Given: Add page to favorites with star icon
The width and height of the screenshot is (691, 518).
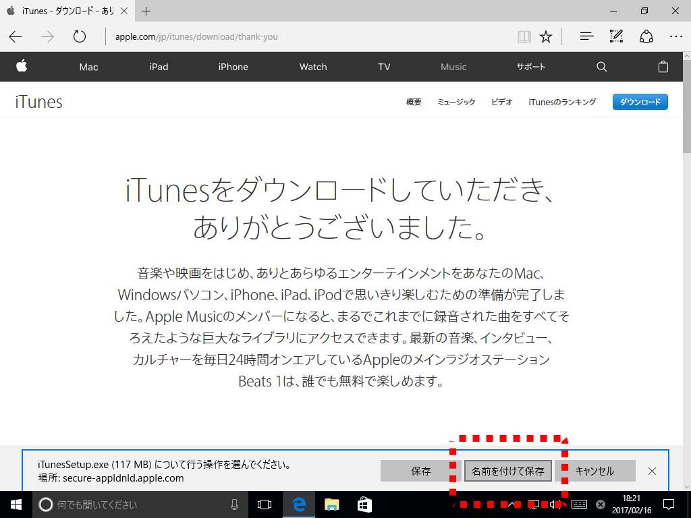Looking at the screenshot, I should tap(546, 37).
